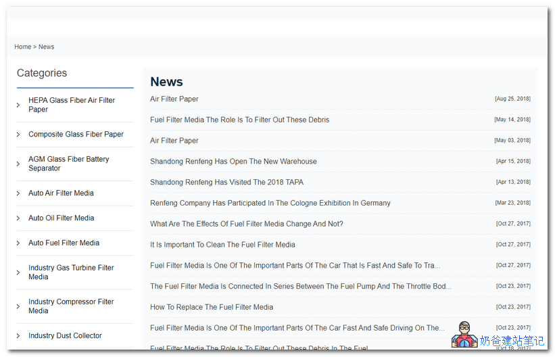Viewport: 555px width, 357px height.
Task: Click the arrow icon next to Composite Glass Fiber Paper
Action: (x=18, y=135)
